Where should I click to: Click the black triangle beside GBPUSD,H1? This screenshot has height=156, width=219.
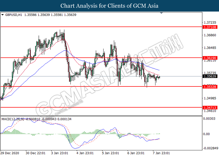click(x=3, y=15)
